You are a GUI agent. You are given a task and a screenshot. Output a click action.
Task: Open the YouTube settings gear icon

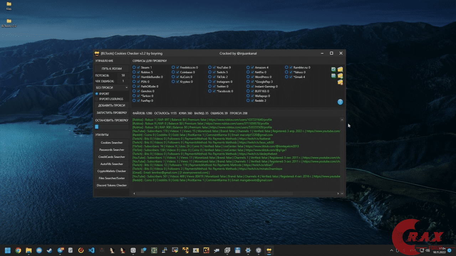click(x=210, y=68)
